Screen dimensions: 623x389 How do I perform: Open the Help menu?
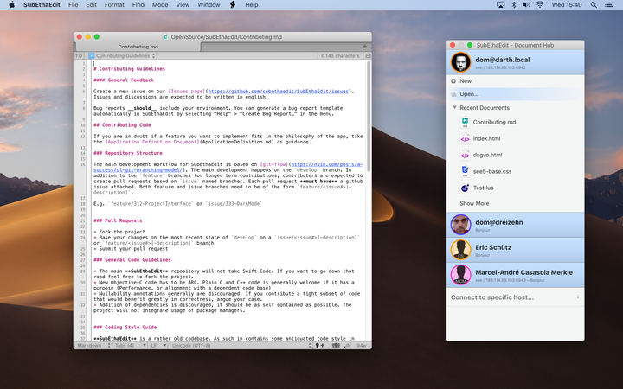coord(252,5)
